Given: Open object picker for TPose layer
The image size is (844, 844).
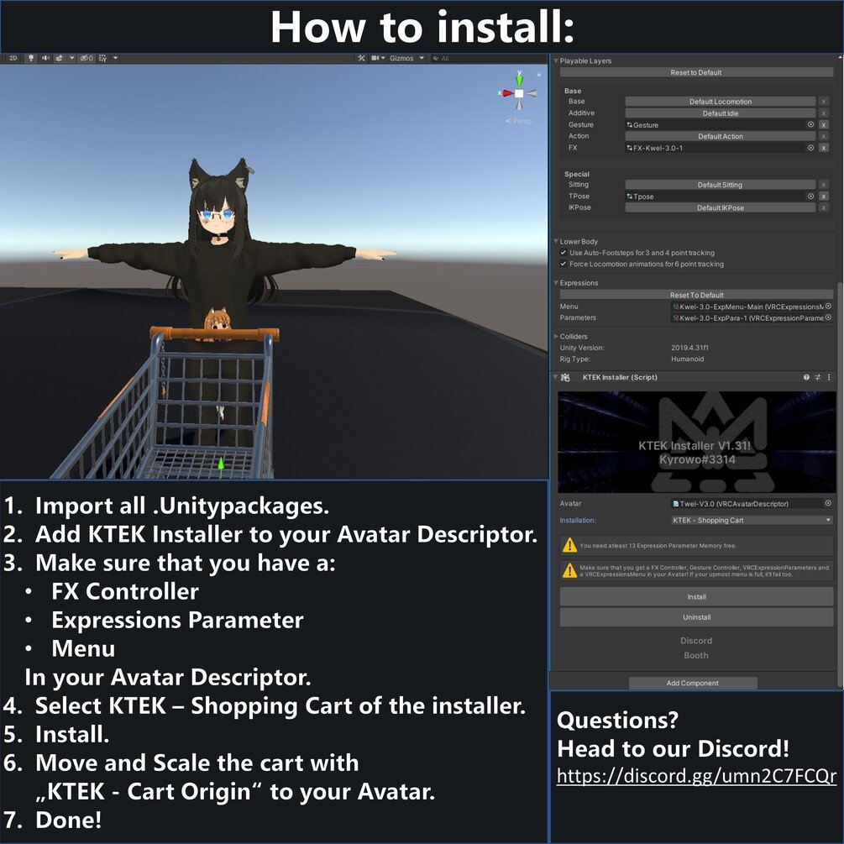Looking at the screenshot, I should 810,196.
